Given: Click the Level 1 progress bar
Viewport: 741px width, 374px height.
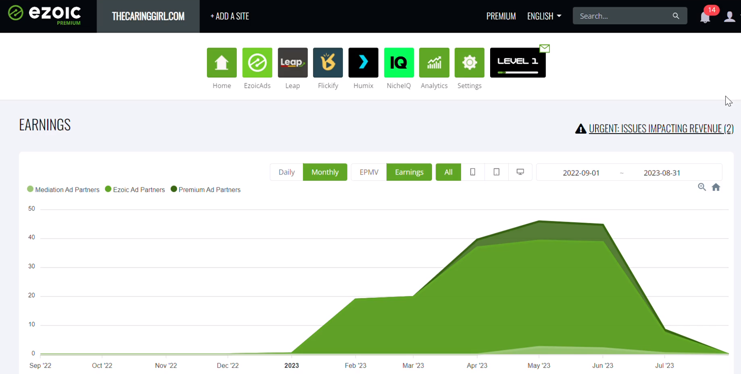Looking at the screenshot, I should (517, 72).
